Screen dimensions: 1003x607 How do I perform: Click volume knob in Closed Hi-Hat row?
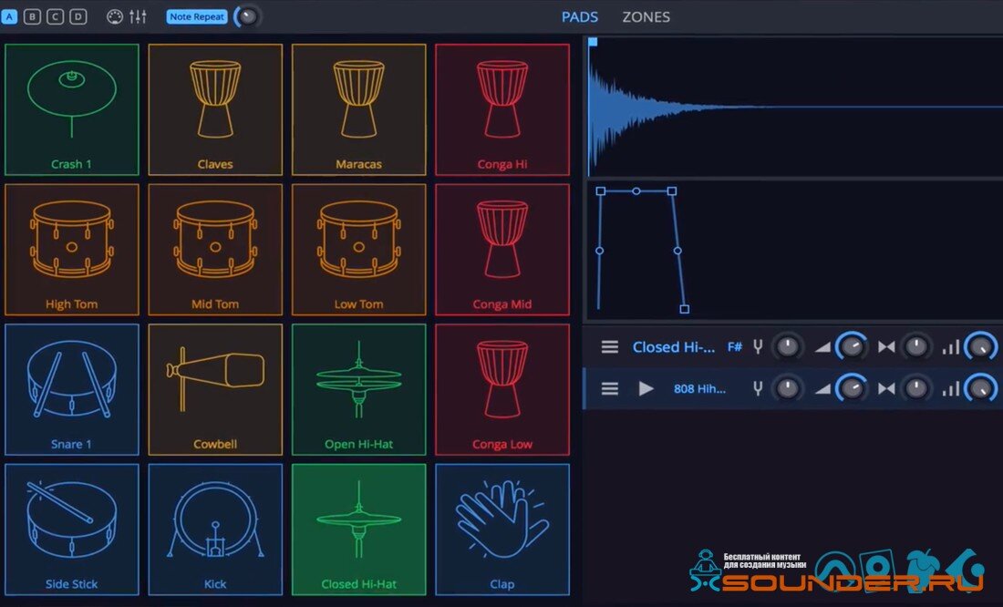pyautogui.click(x=852, y=346)
